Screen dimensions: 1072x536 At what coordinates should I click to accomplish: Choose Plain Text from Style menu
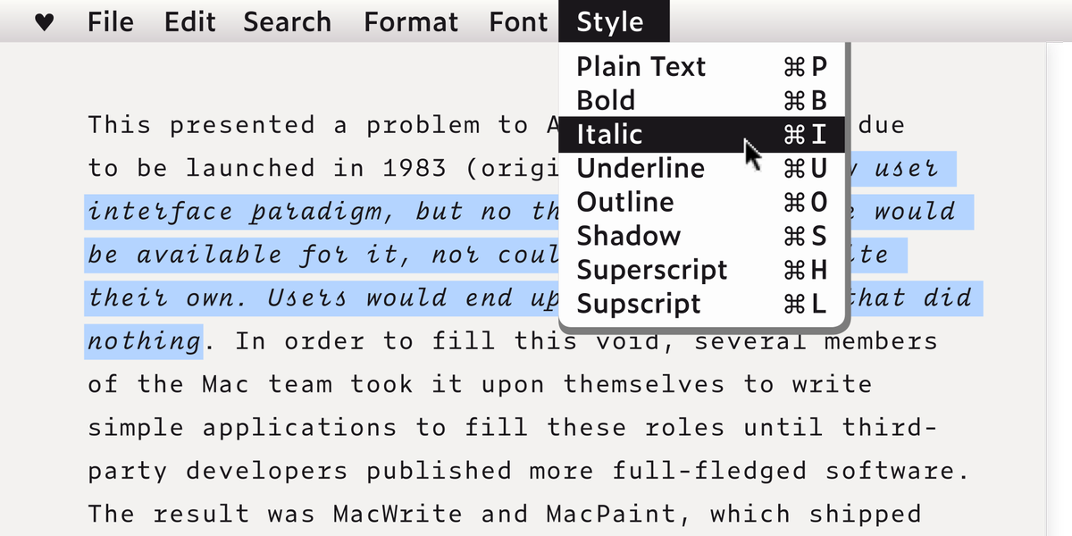point(702,67)
